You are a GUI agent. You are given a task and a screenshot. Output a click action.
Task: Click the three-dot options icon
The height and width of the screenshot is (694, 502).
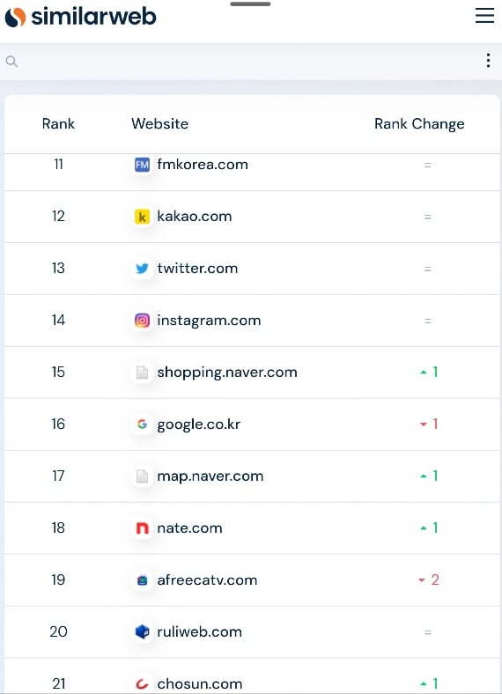click(x=488, y=61)
